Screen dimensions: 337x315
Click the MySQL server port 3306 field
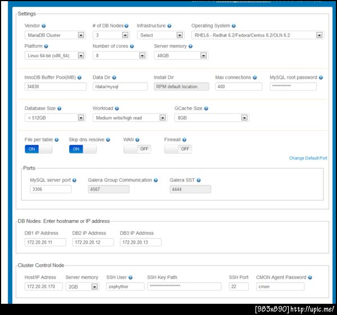pyautogui.click(x=51, y=189)
